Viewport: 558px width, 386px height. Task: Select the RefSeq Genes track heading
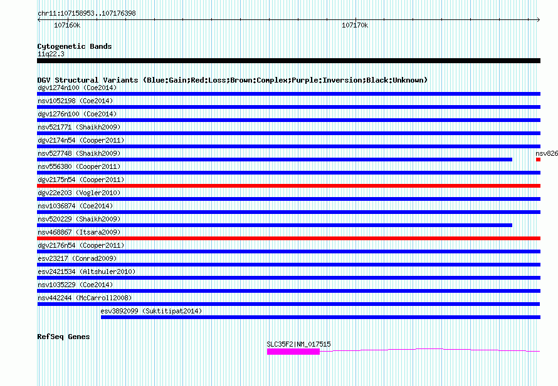(63, 337)
